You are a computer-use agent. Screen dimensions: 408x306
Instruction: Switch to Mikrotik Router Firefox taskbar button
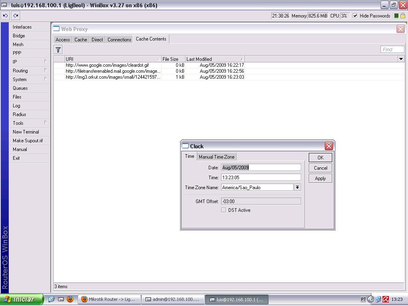(110, 299)
